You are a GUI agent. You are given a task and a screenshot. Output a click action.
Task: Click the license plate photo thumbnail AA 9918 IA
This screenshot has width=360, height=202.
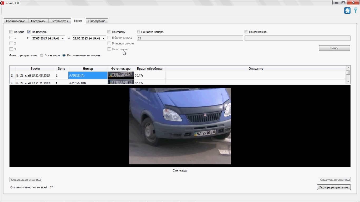tap(121, 75)
